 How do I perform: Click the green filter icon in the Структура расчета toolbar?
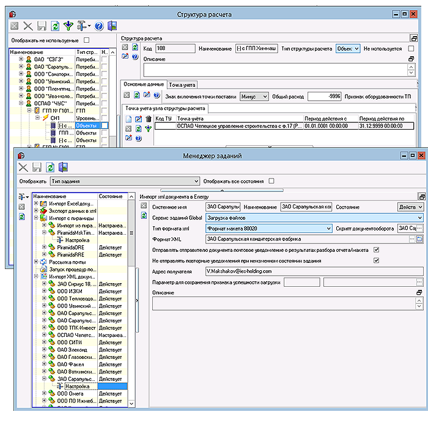(68, 26)
